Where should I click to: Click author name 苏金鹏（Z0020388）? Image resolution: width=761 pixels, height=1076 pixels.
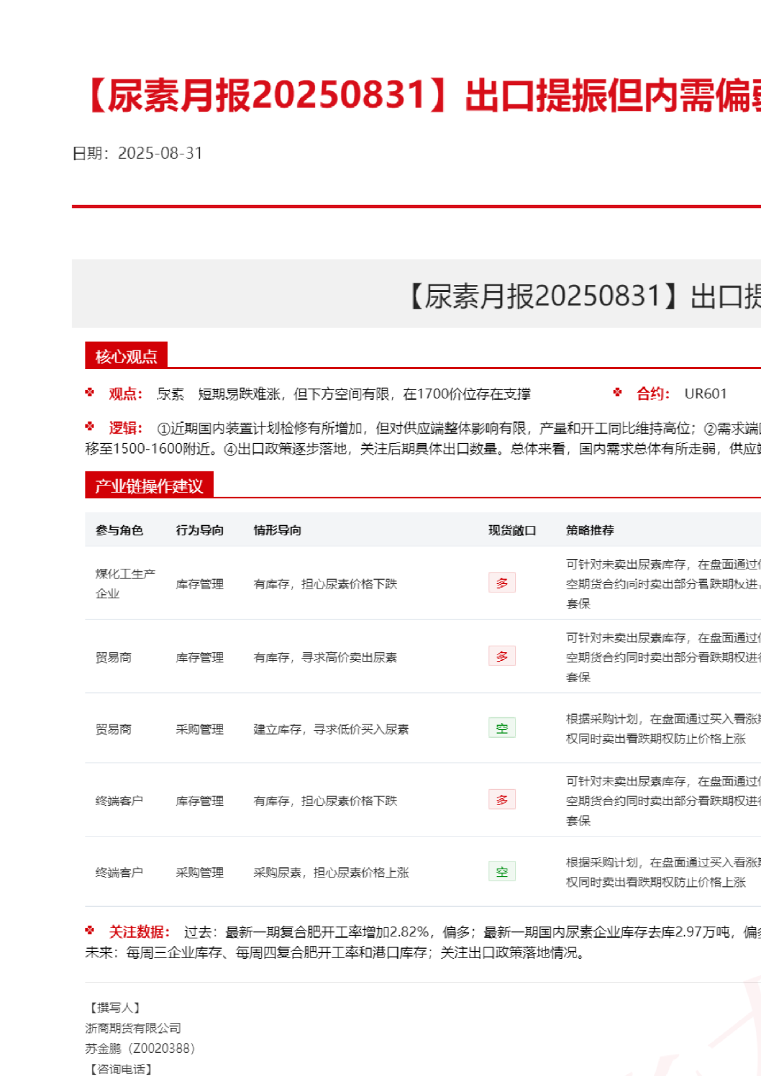(x=140, y=1048)
